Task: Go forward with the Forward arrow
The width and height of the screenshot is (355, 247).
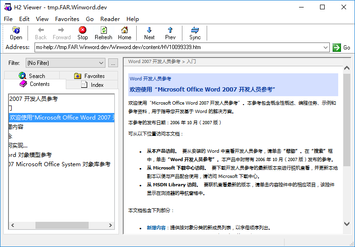Action: point(62,33)
